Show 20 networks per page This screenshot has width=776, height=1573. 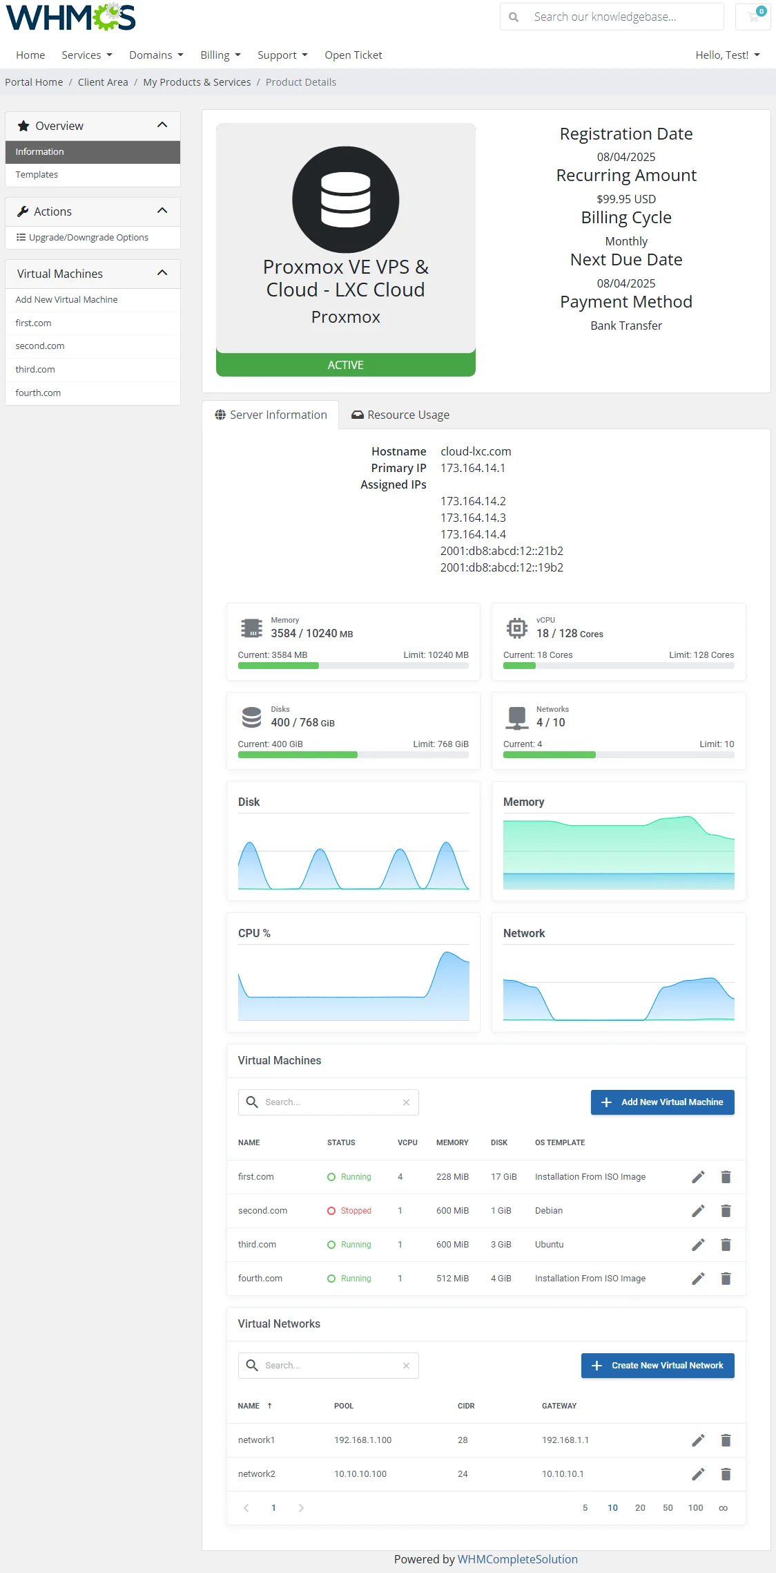point(640,1508)
